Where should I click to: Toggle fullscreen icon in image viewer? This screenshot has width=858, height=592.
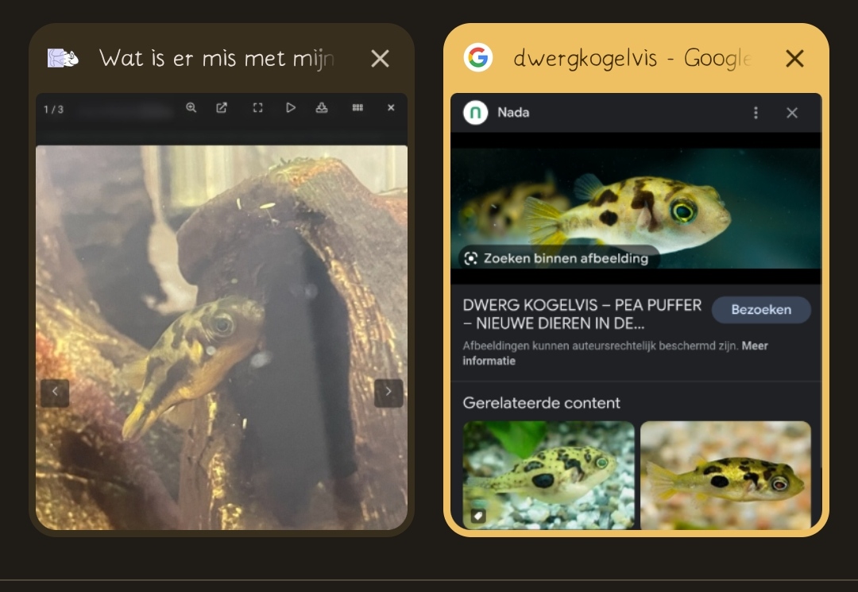(257, 108)
